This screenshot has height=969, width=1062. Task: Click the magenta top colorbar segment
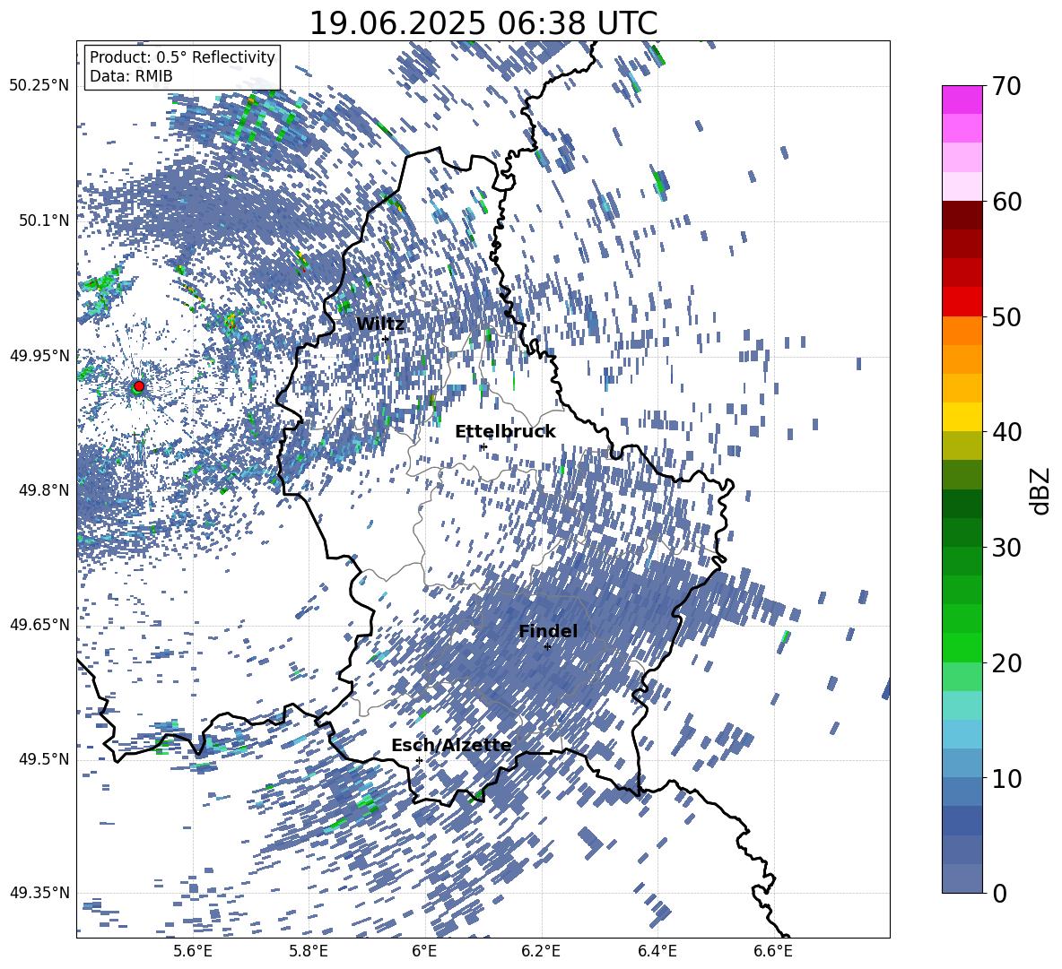[962, 99]
